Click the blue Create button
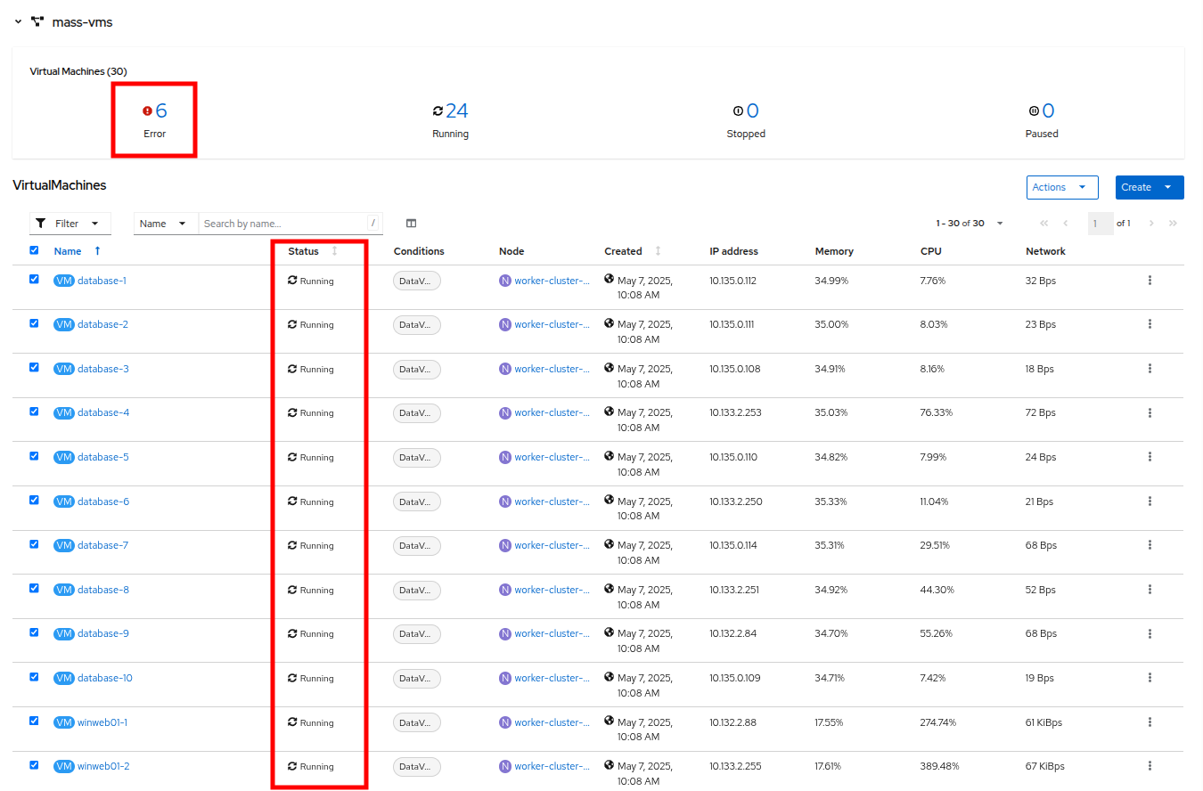Image resolution: width=1203 pixels, height=791 pixels. point(1136,187)
